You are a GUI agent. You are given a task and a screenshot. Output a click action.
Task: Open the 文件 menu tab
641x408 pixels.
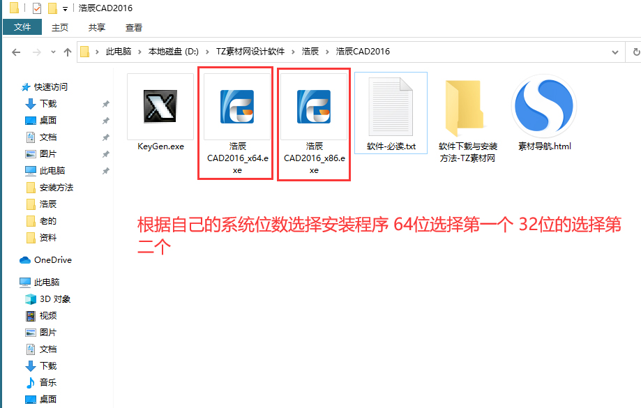point(22,27)
